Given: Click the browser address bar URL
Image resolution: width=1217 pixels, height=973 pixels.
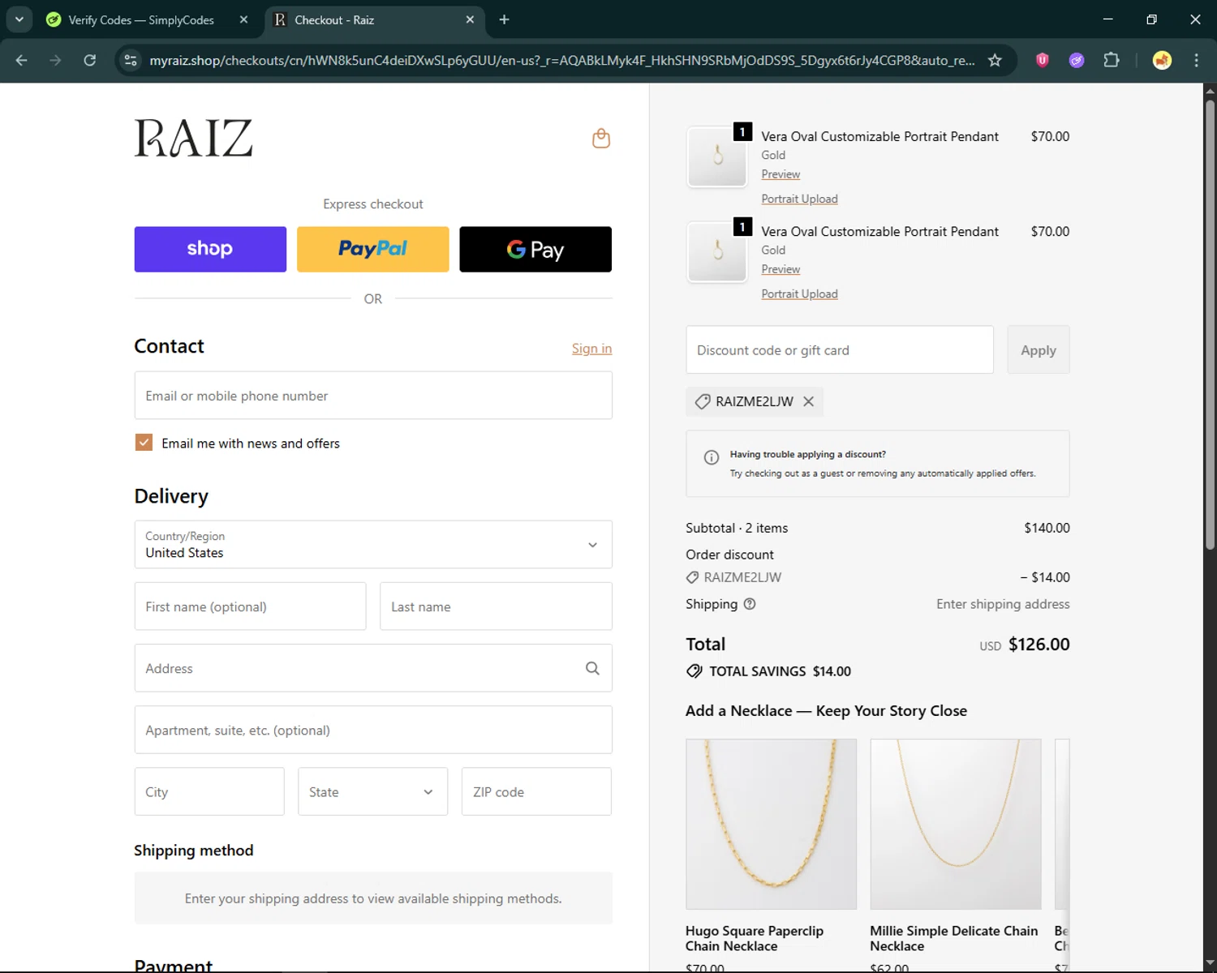Looking at the screenshot, I should click(x=561, y=60).
